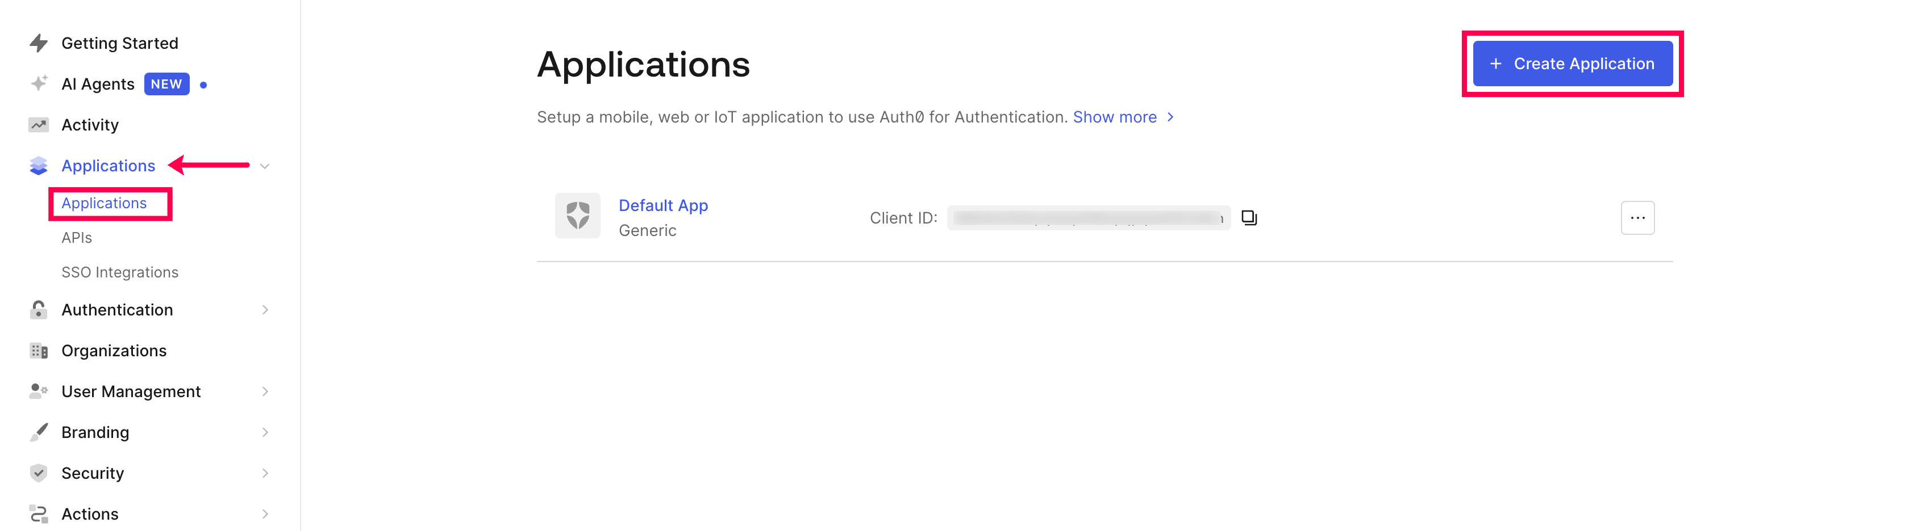Open the Default App link
The width and height of the screenshot is (1909, 531).
click(663, 205)
